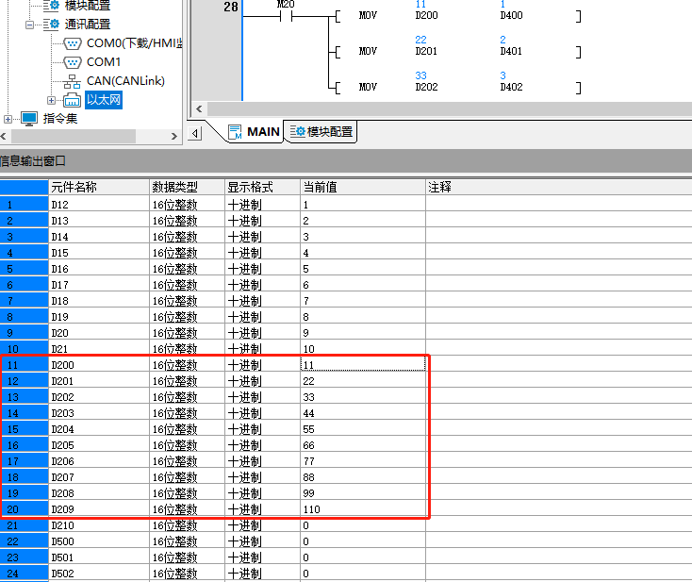Click 十进制 display format for D210
692x582 pixels.
pyautogui.click(x=263, y=525)
